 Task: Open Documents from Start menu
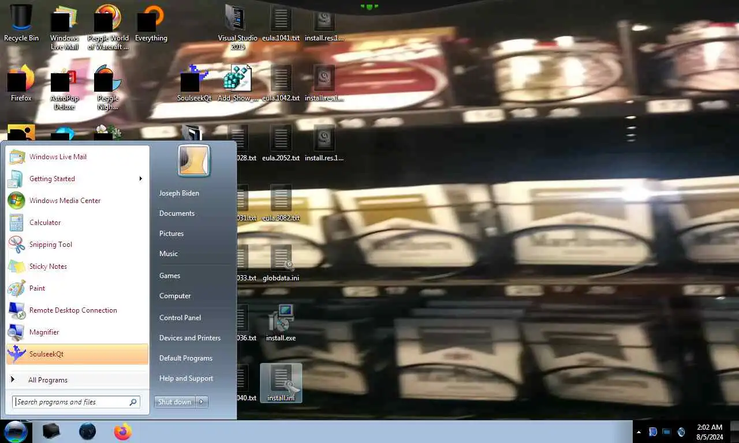pyautogui.click(x=177, y=213)
